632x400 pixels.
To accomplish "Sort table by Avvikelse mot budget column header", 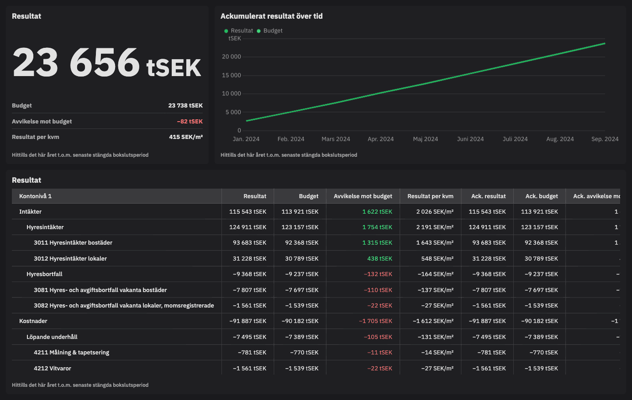I will click(x=363, y=196).
